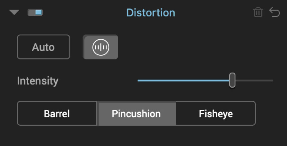Screen dimensions: 287x146
Task: Select the manual distortion lines icon button
Action: [x=100, y=47]
